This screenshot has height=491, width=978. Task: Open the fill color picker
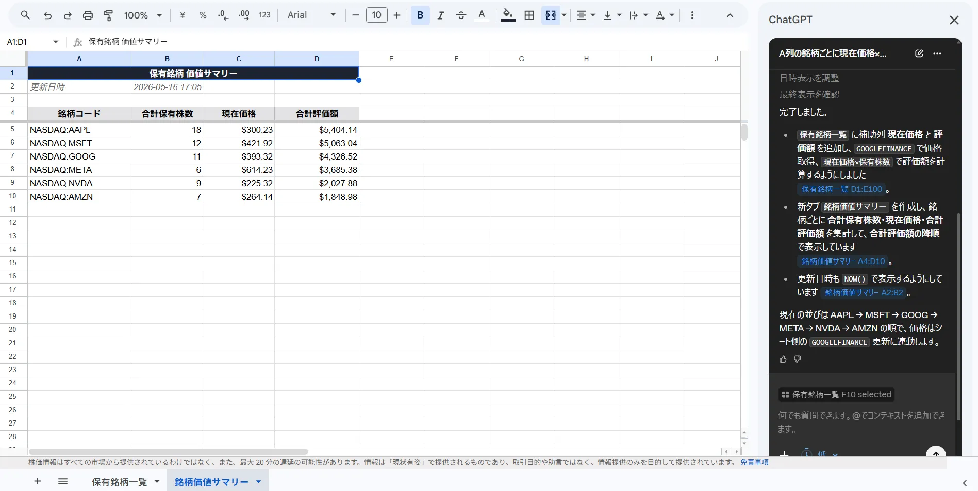508,15
